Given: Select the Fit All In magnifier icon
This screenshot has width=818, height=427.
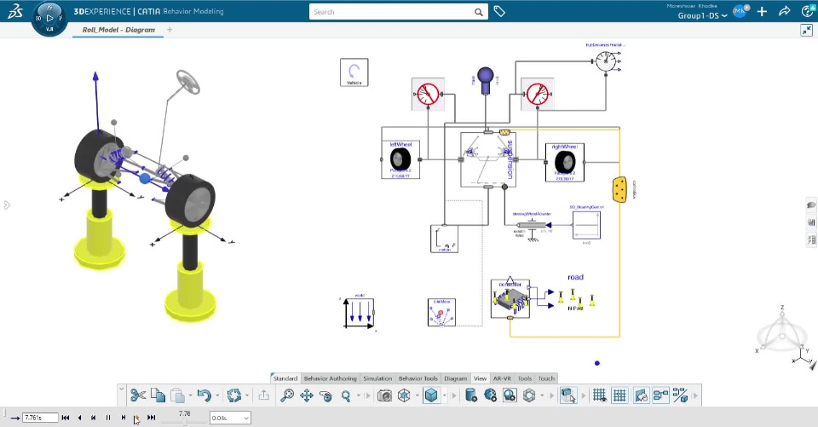Looking at the screenshot, I should [287, 395].
